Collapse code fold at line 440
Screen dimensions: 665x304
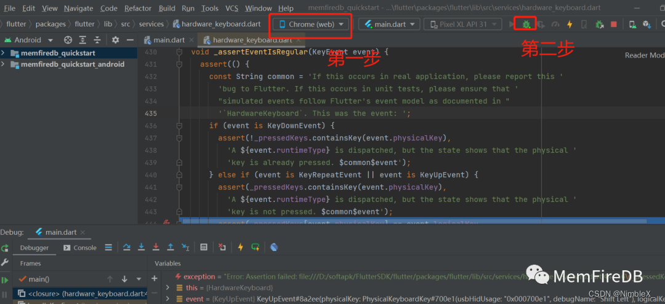pos(179,174)
